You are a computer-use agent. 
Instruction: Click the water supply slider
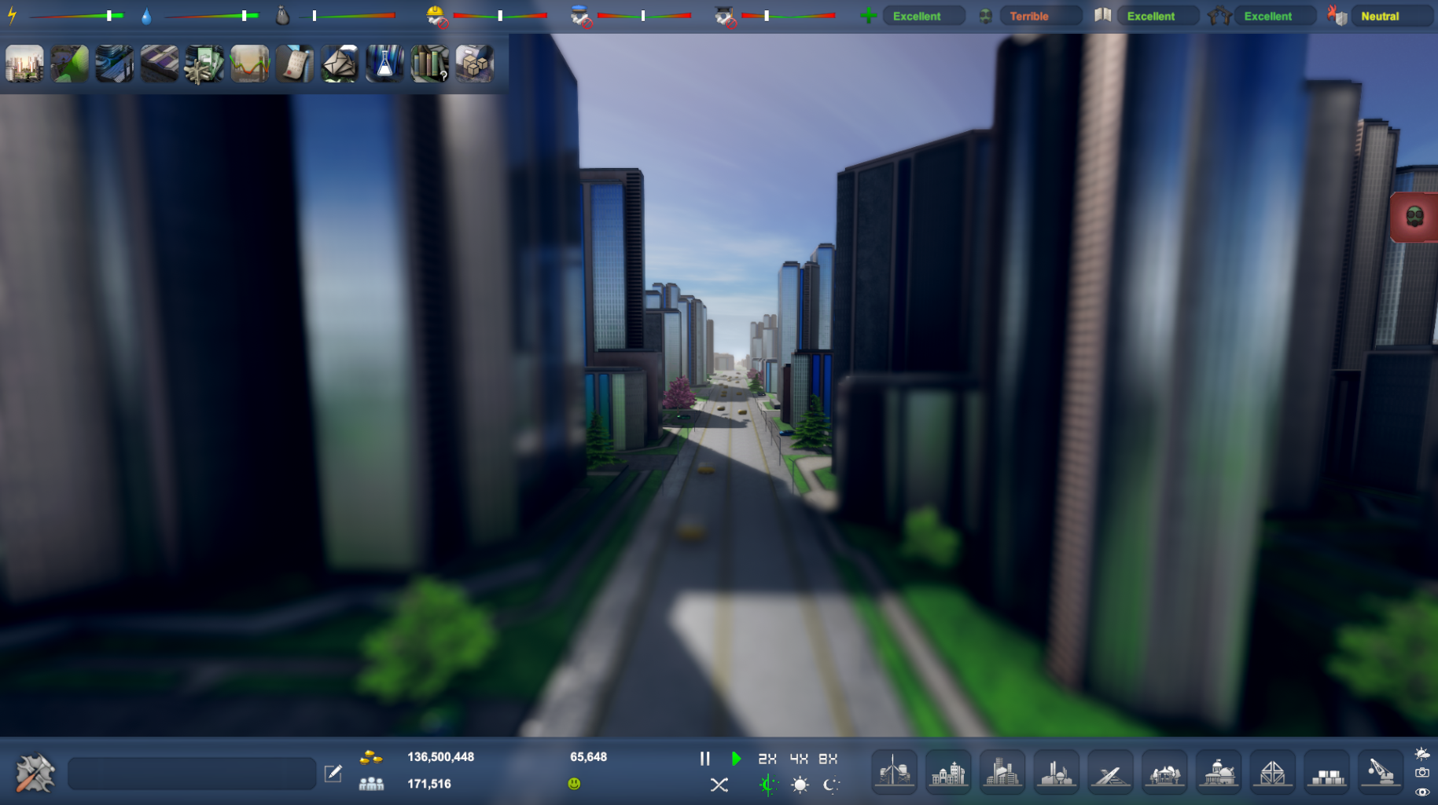211,16
